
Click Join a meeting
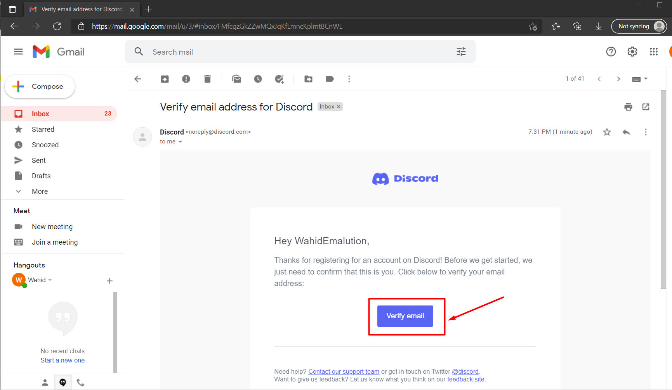coord(54,242)
